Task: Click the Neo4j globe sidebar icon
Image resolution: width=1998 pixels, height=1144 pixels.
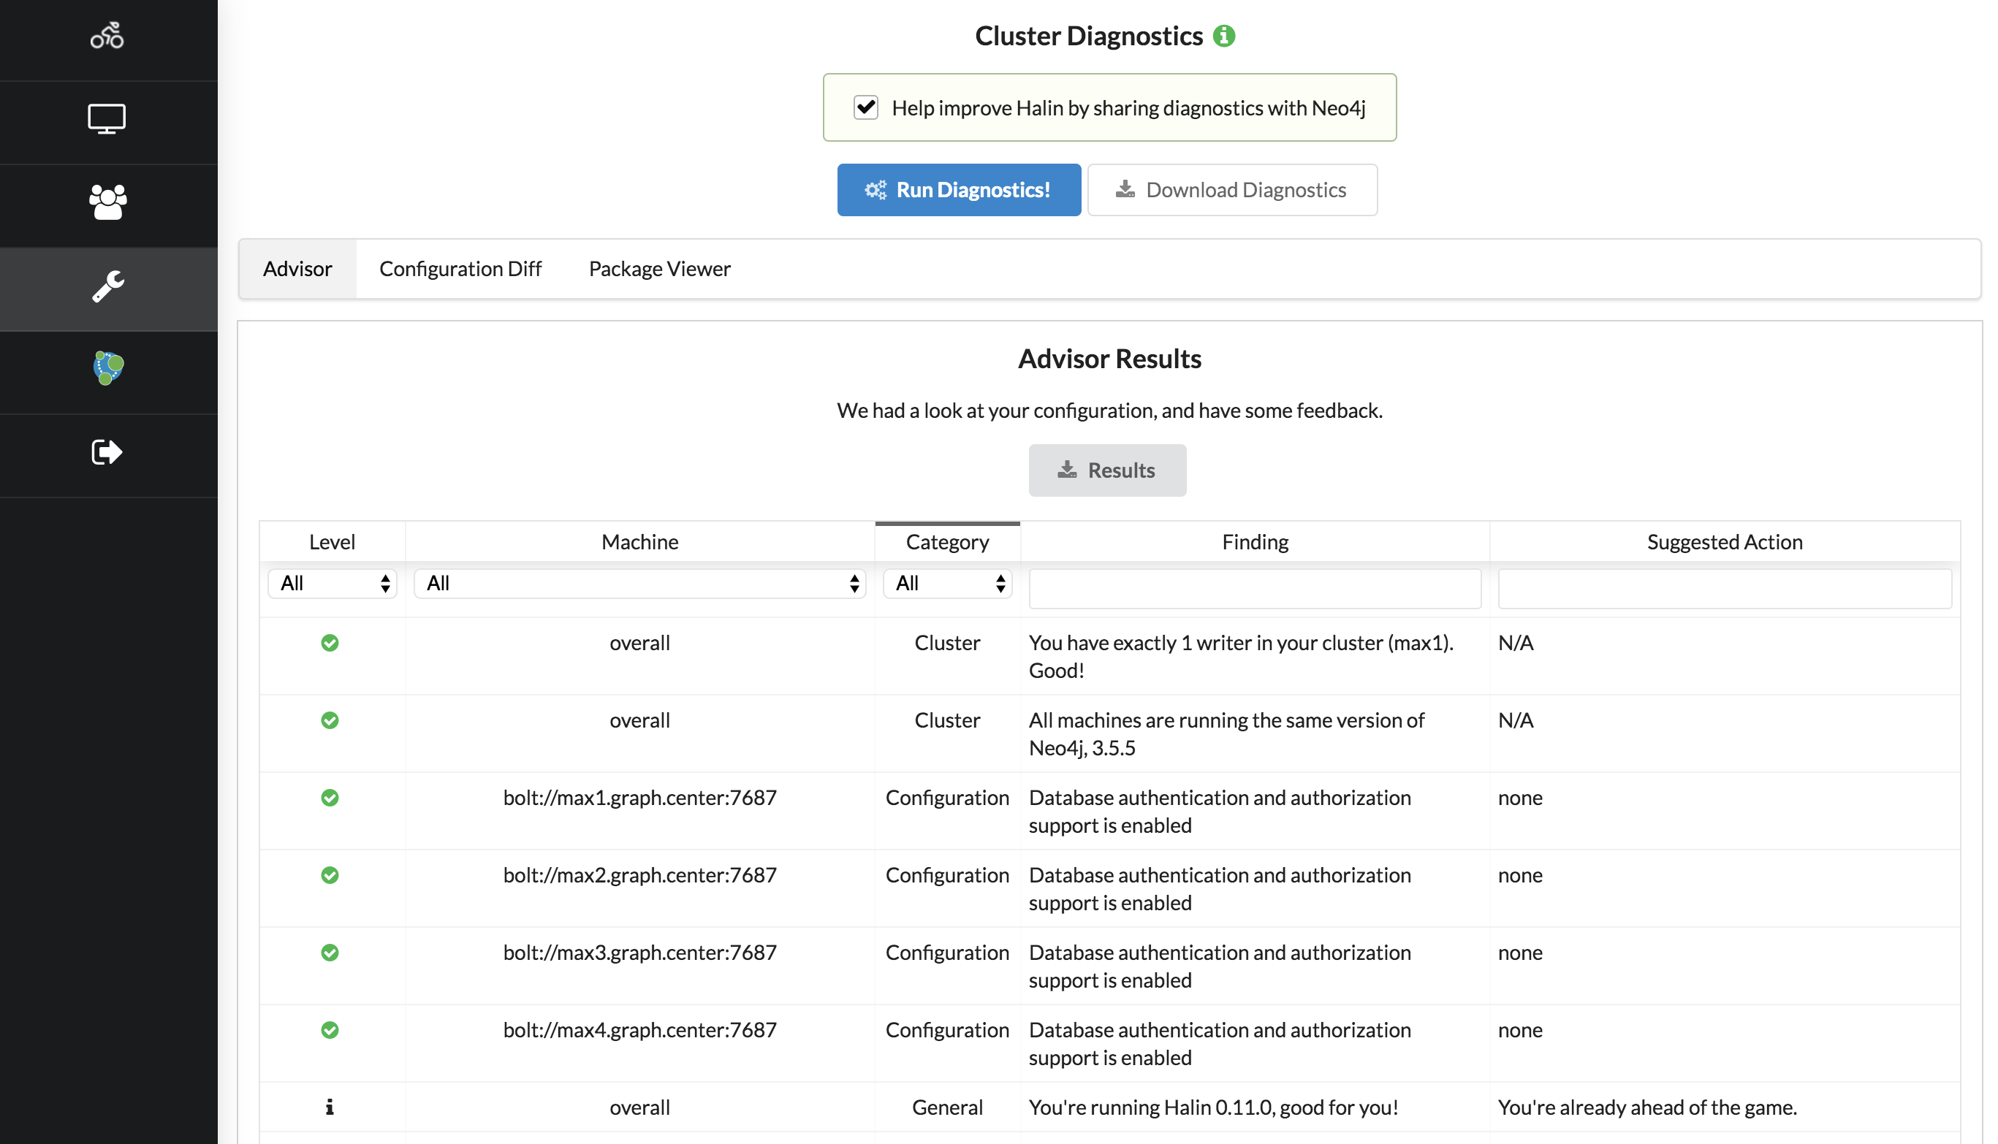Action: [x=107, y=368]
